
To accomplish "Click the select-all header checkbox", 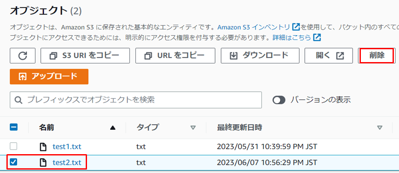I will coord(14,127).
